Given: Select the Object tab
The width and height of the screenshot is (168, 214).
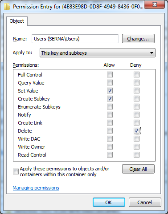Looking at the screenshot, I should tap(17, 21).
